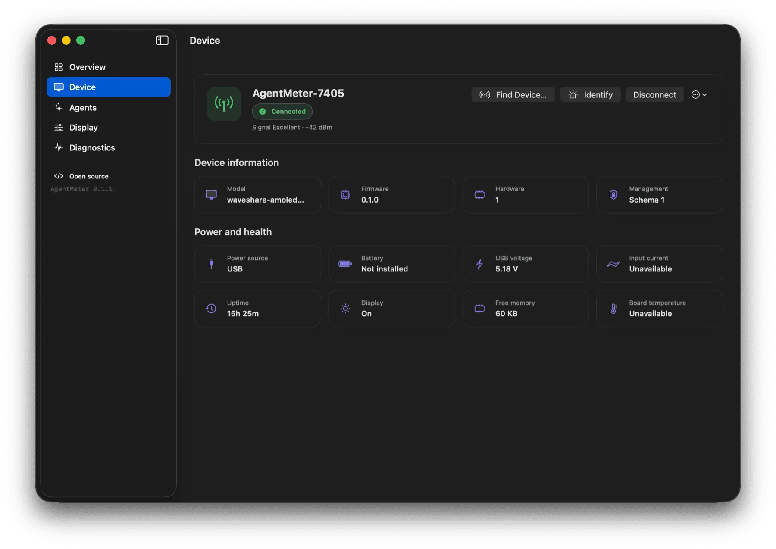Open the more options ellipsis dropdown
Image resolution: width=776 pixels, height=549 pixels.
(699, 95)
